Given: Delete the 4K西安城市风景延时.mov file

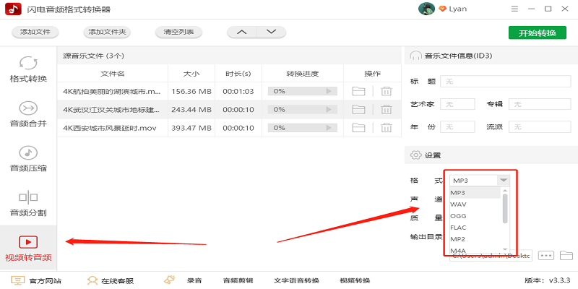Looking at the screenshot, I should click(387, 127).
